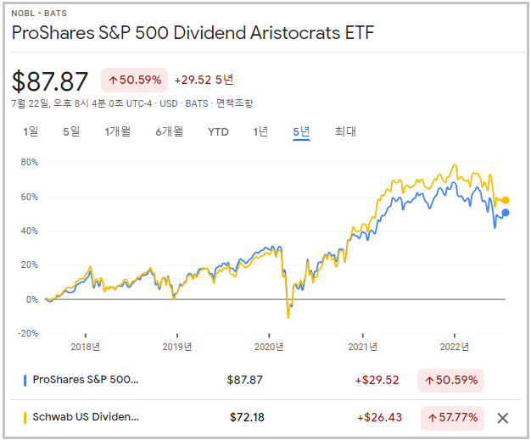The width and height of the screenshot is (531, 440).
Task: Click the blue endpoint dot on chart
Action: 506,213
